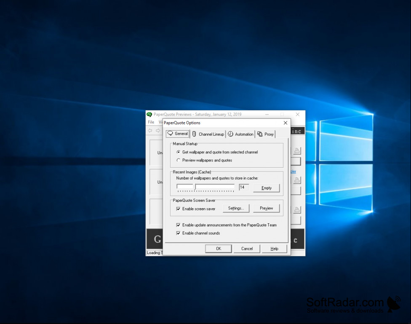The height and width of the screenshot is (324, 411).
Task: Click the blue link in Previews window
Action: click(294, 171)
